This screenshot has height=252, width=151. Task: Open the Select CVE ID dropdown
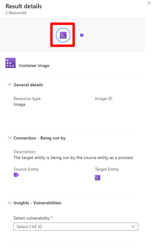pyautogui.click(x=76, y=227)
